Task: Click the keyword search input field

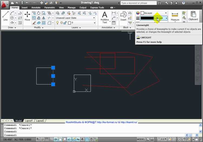Action: pyautogui.click(x=139, y=3)
